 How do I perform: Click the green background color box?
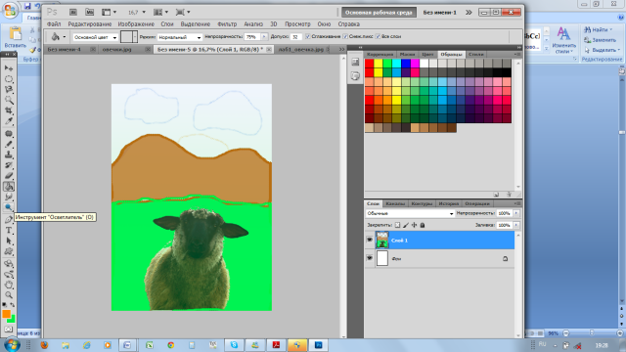click(12, 319)
